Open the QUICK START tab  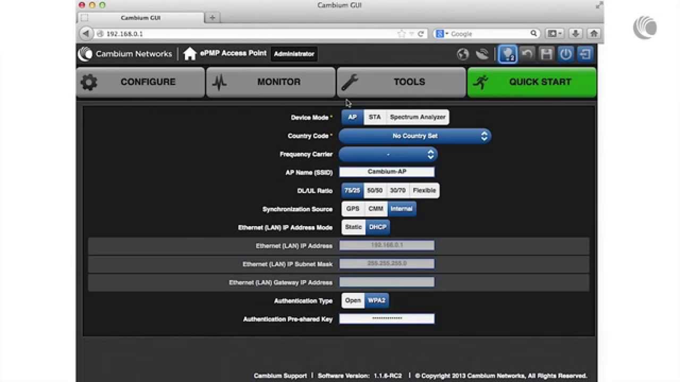(532, 82)
